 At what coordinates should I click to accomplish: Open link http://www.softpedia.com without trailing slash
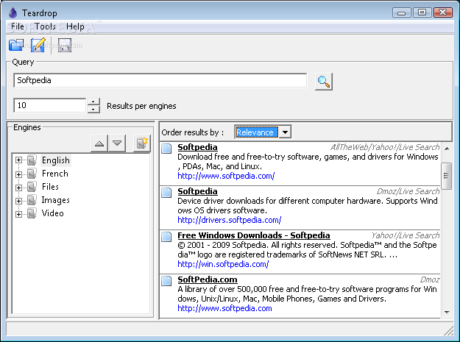click(x=224, y=308)
